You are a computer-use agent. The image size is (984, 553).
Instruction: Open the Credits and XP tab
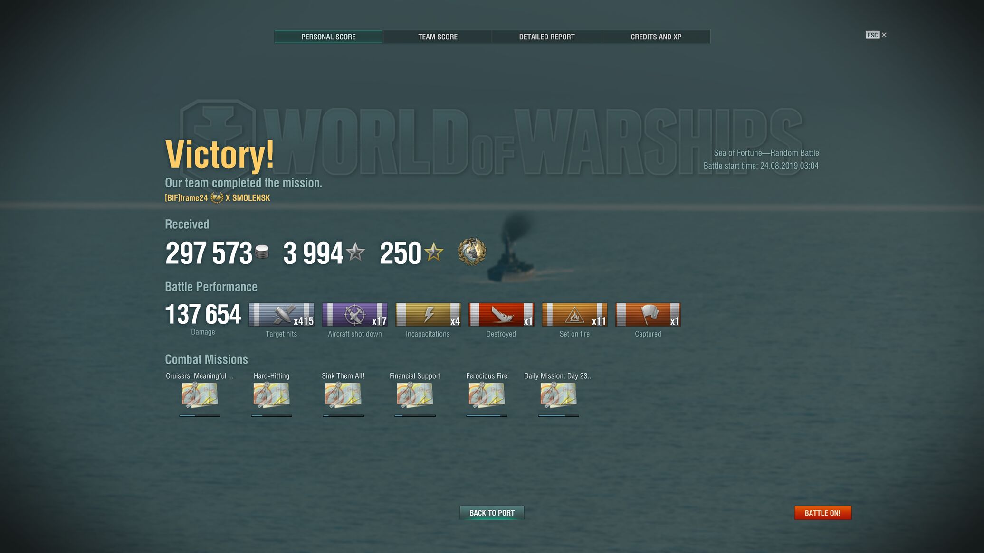656,37
